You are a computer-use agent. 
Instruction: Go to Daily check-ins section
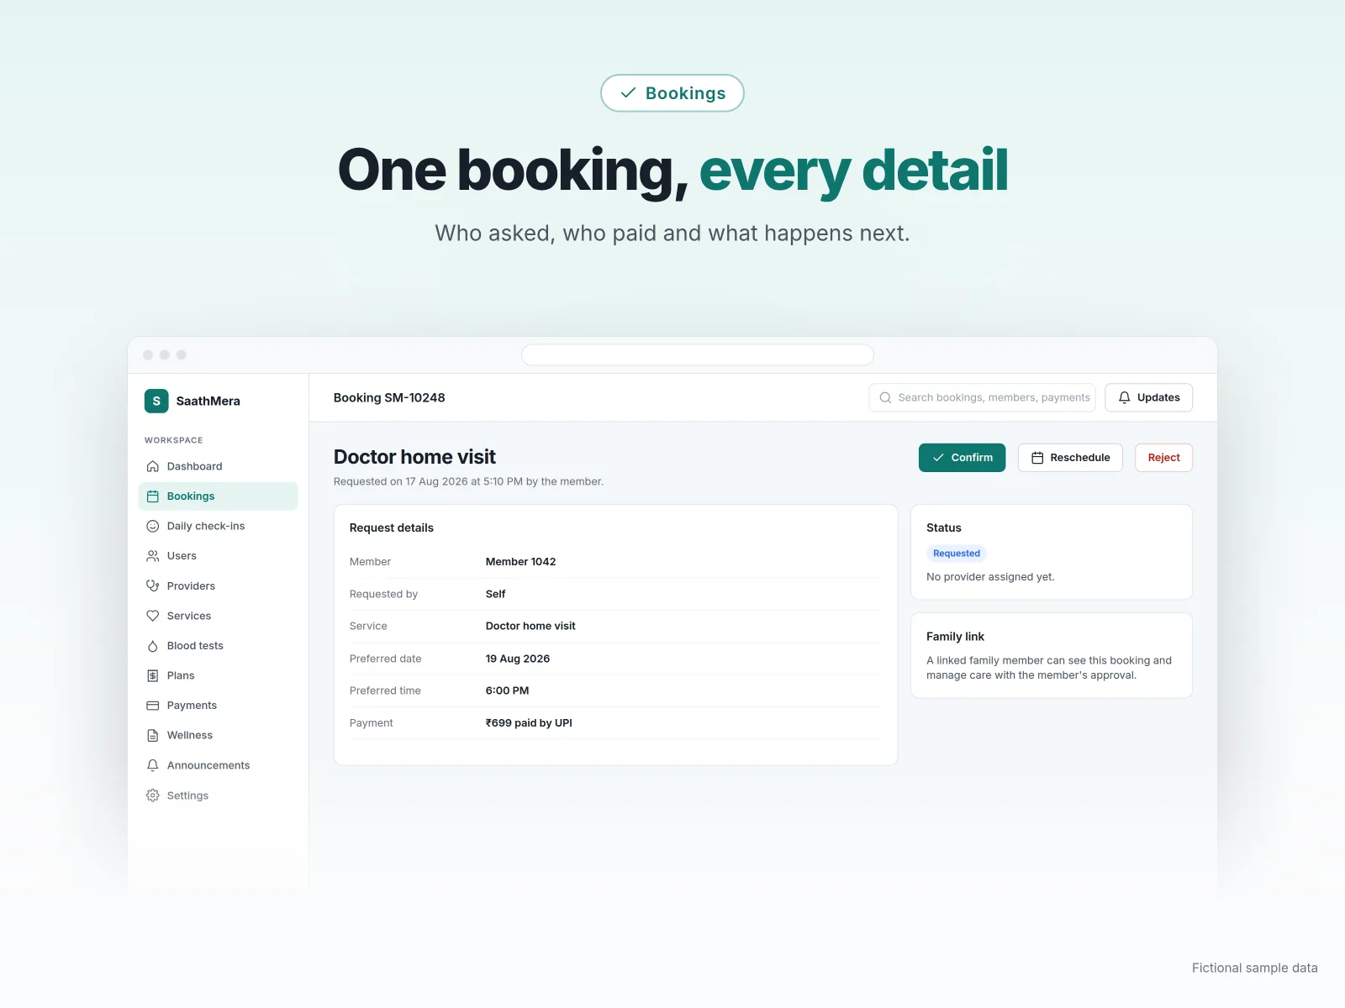click(x=218, y=526)
